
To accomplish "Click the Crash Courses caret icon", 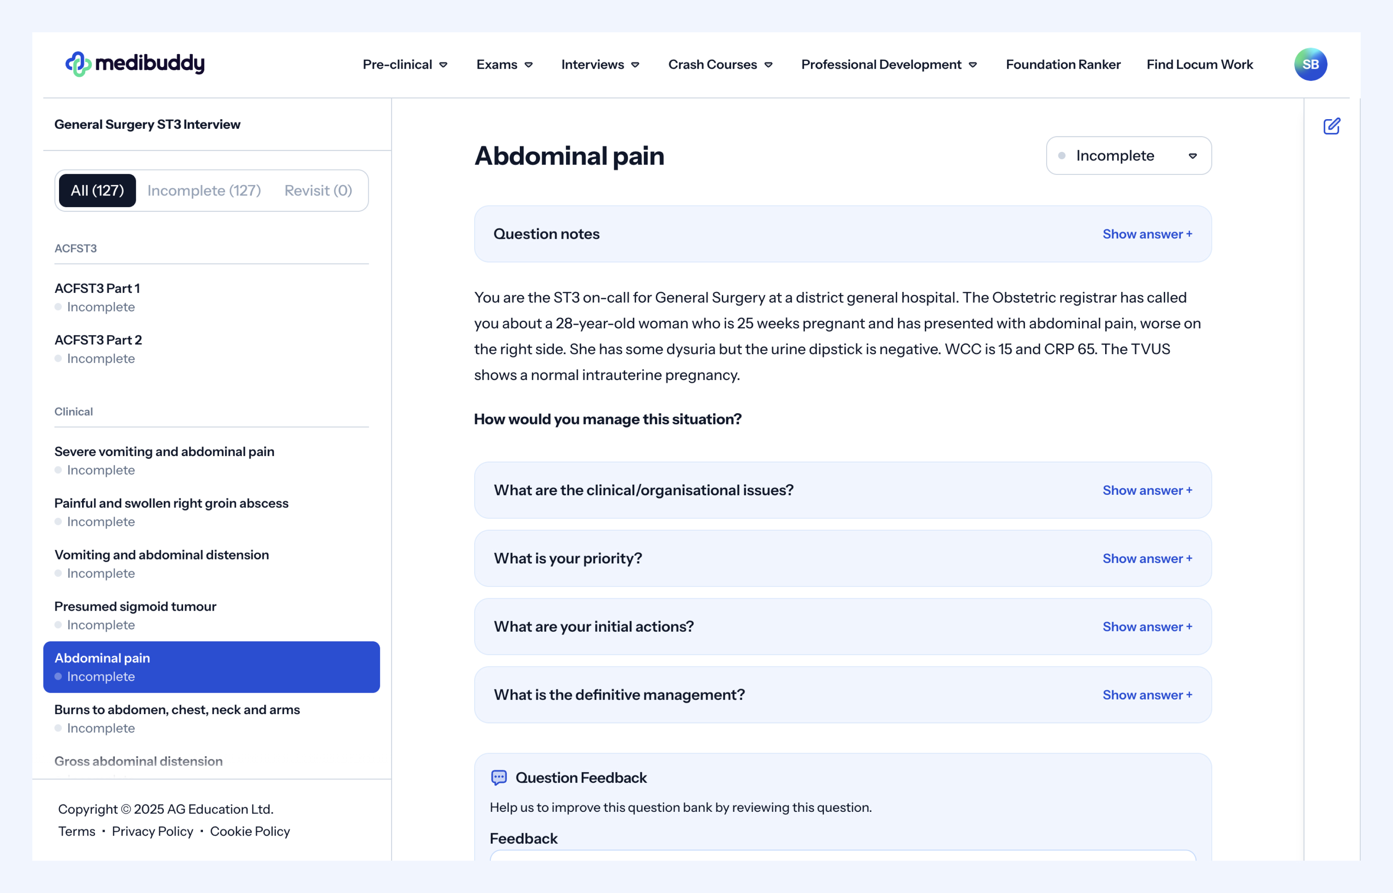I will click(x=768, y=65).
